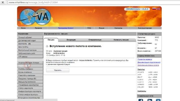Open Инфраструктура аэропорта sidebar item

[30, 91]
